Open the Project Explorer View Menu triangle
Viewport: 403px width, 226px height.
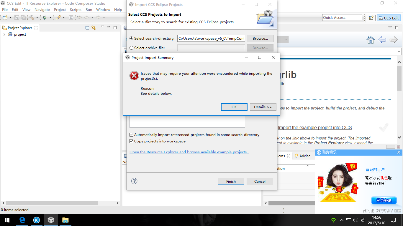(102, 27)
